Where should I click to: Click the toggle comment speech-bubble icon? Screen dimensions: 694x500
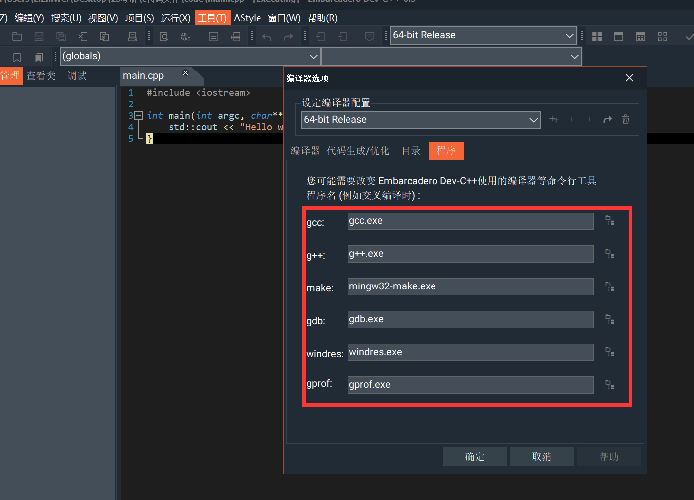pyautogui.click(x=369, y=36)
